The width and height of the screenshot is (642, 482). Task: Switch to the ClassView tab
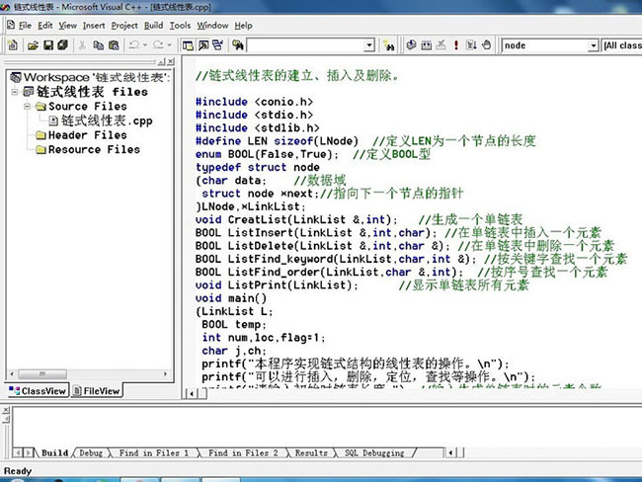[39, 391]
